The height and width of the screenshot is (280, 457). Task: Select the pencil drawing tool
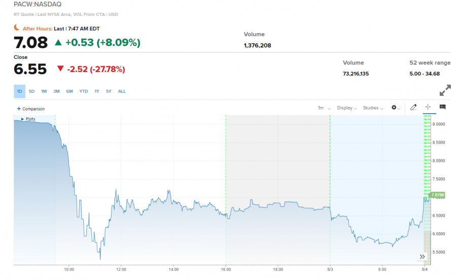click(413, 108)
